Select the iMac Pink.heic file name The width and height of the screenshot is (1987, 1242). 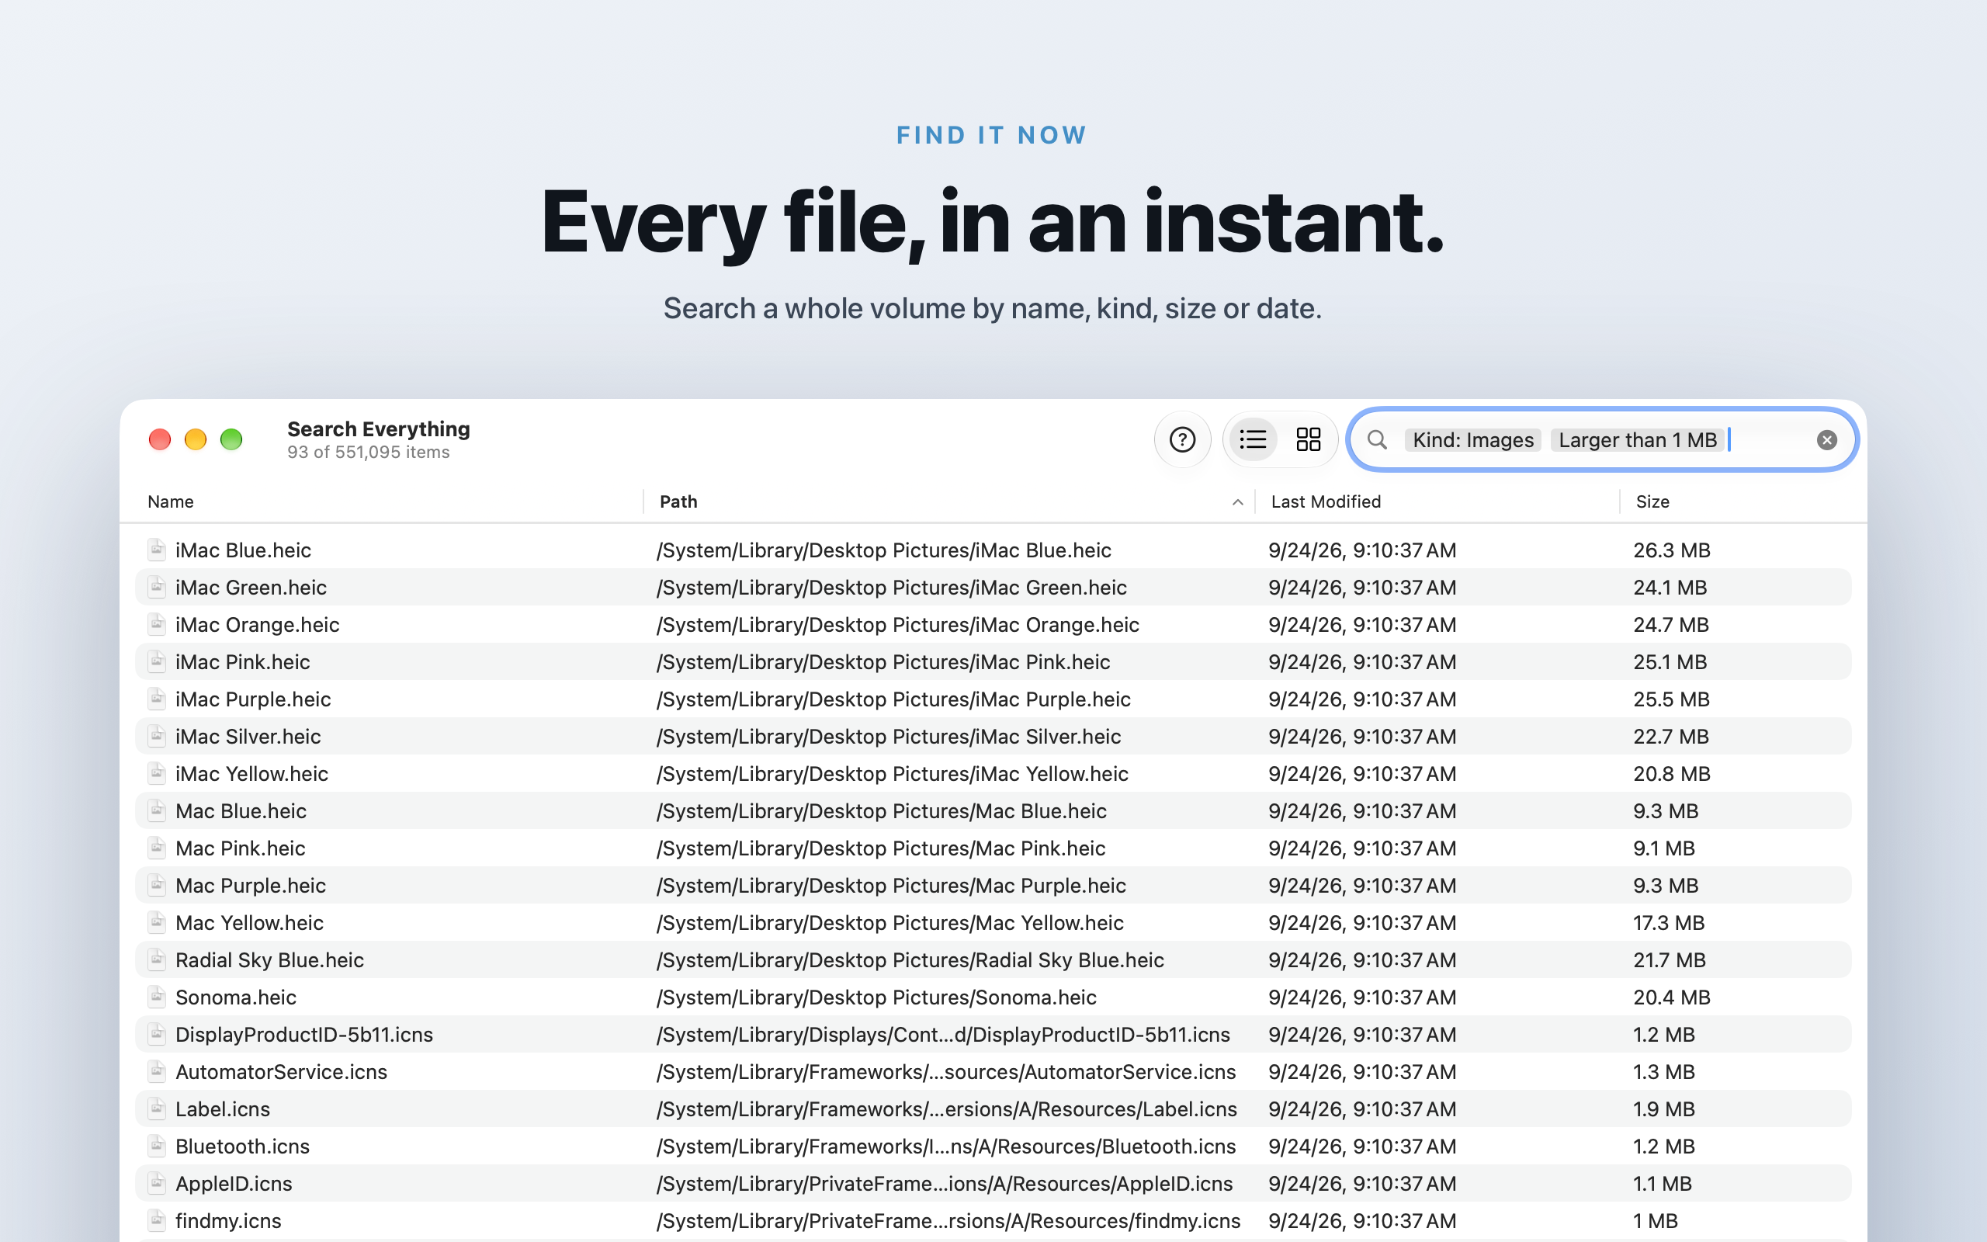(x=242, y=662)
